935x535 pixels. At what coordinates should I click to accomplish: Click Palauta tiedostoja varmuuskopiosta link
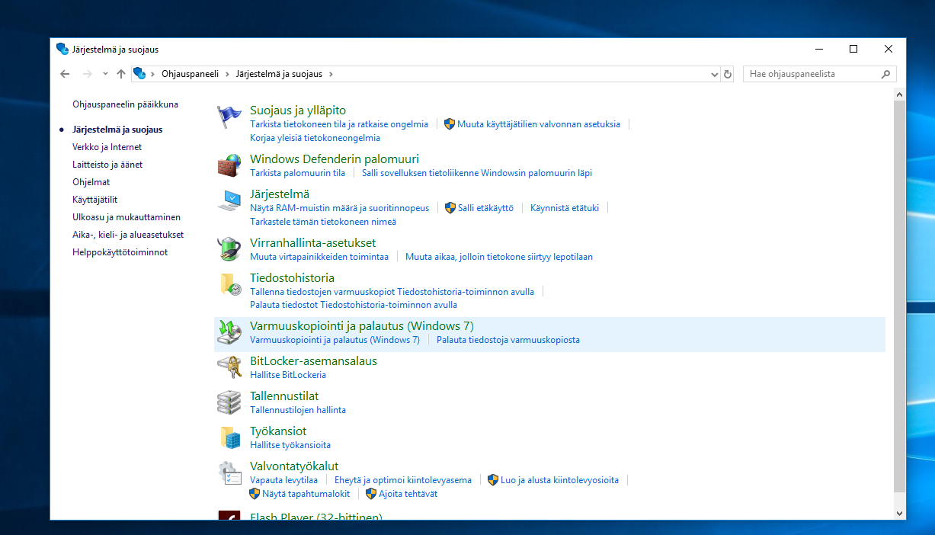pyautogui.click(x=508, y=340)
